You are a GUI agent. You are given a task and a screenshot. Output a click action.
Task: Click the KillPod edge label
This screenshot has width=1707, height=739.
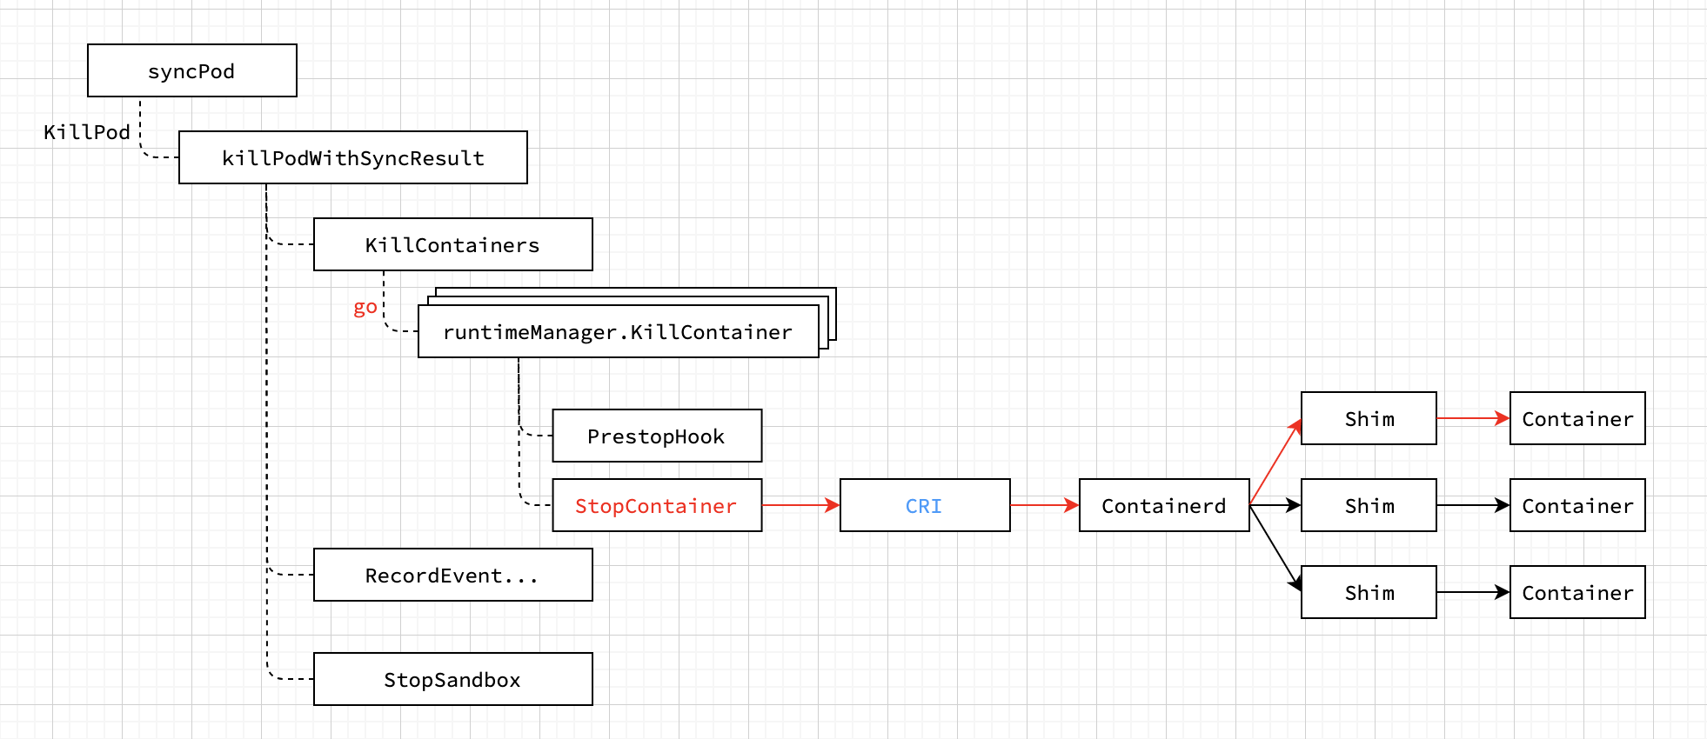coord(87,132)
